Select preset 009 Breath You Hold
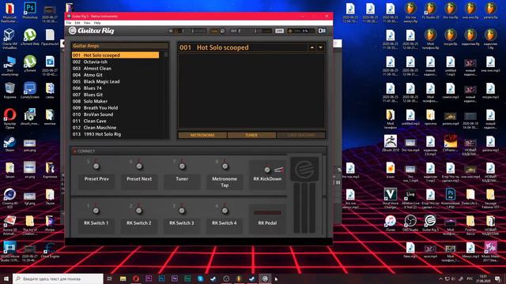The width and height of the screenshot is (506, 284). pyautogui.click(x=115, y=108)
